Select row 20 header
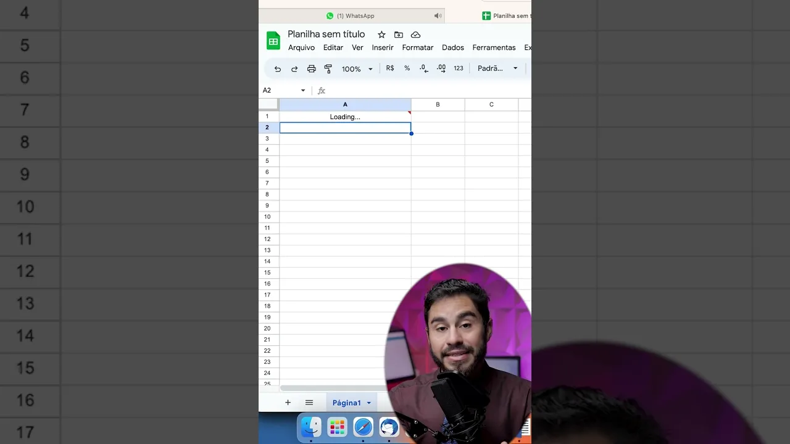This screenshot has height=444, width=790. [x=268, y=329]
